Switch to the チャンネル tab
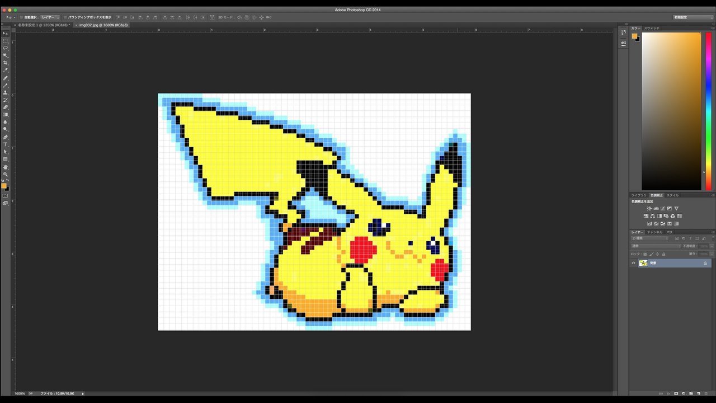716x403 pixels. [x=654, y=232]
